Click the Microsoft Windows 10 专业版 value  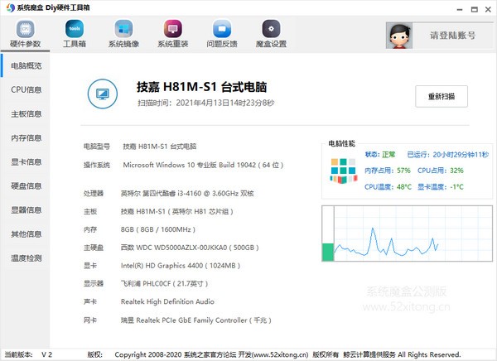click(x=203, y=165)
